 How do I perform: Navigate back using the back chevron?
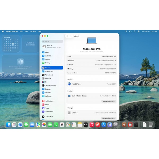point(67,36)
